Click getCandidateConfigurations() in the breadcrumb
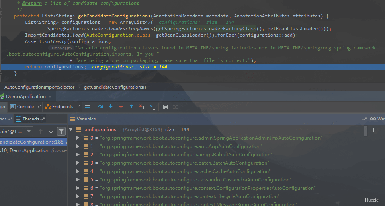The image size is (385, 206). point(115,87)
